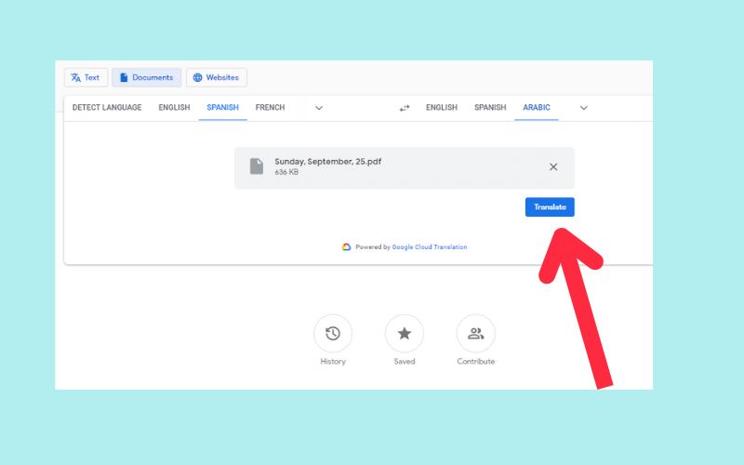Select French as source language
The height and width of the screenshot is (465, 744).
click(270, 108)
